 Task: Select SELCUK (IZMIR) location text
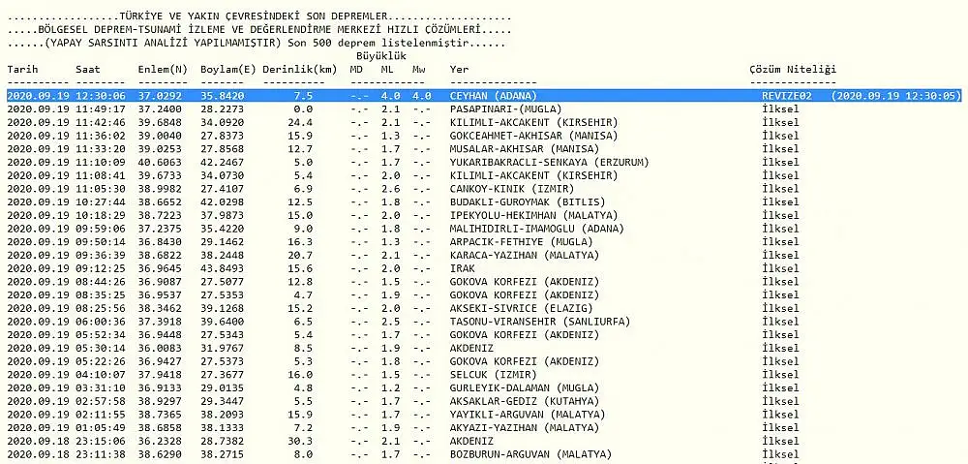(x=494, y=375)
